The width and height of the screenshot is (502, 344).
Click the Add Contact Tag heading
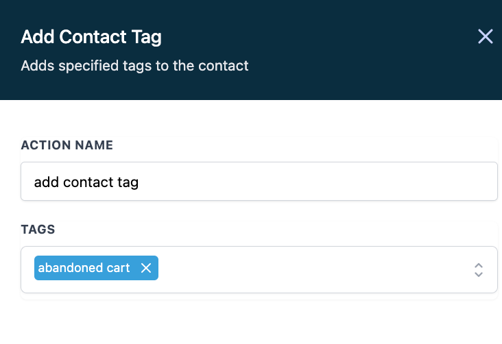tap(91, 37)
